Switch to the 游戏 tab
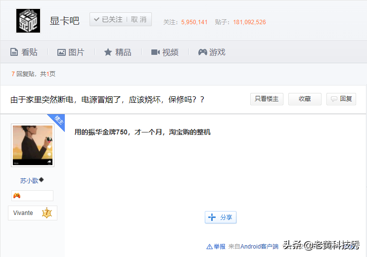Image resolution: width=367 pixels, height=257 pixels. coord(212,52)
